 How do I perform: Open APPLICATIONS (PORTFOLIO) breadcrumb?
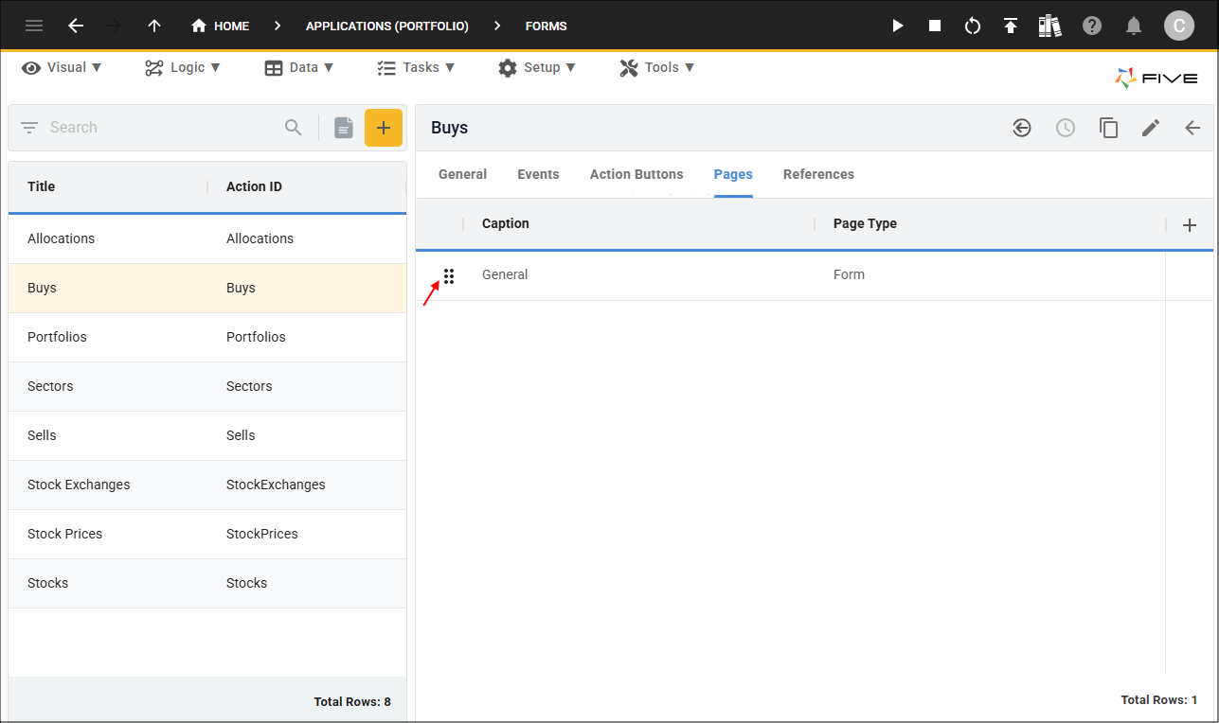point(386,26)
